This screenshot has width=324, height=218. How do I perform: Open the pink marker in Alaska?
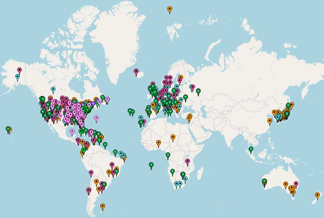[19, 70]
